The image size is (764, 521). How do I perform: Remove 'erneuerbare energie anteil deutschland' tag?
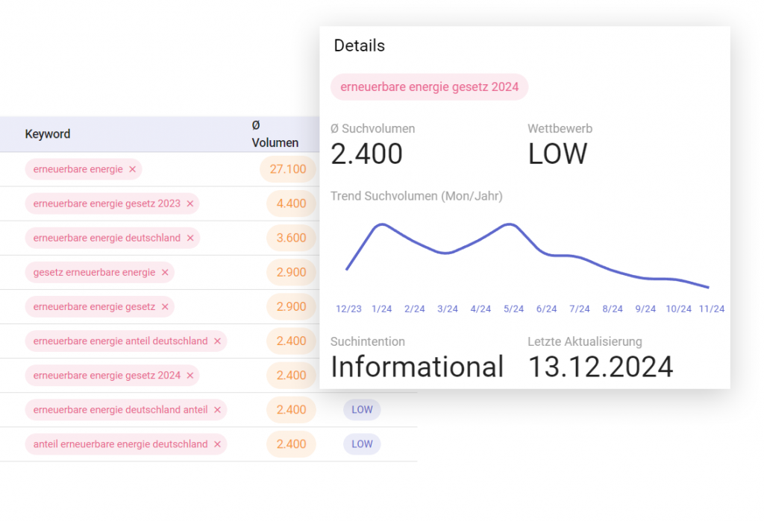[217, 341]
